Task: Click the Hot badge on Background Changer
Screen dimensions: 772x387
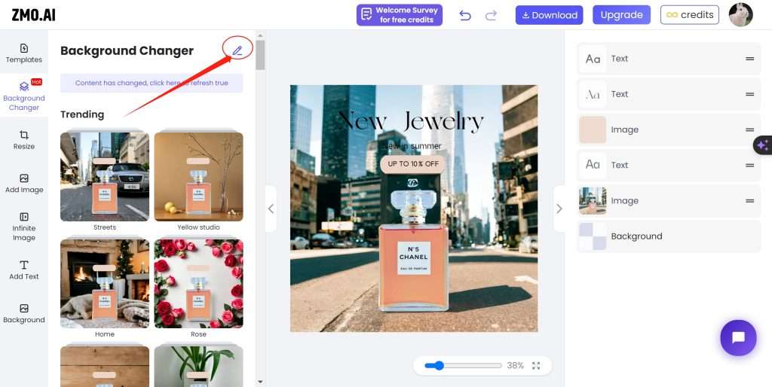Action: pyautogui.click(x=36, y=81)
